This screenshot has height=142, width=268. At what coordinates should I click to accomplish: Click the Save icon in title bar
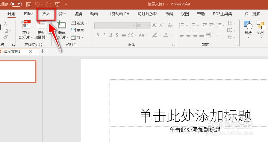(x=29, y=4)
